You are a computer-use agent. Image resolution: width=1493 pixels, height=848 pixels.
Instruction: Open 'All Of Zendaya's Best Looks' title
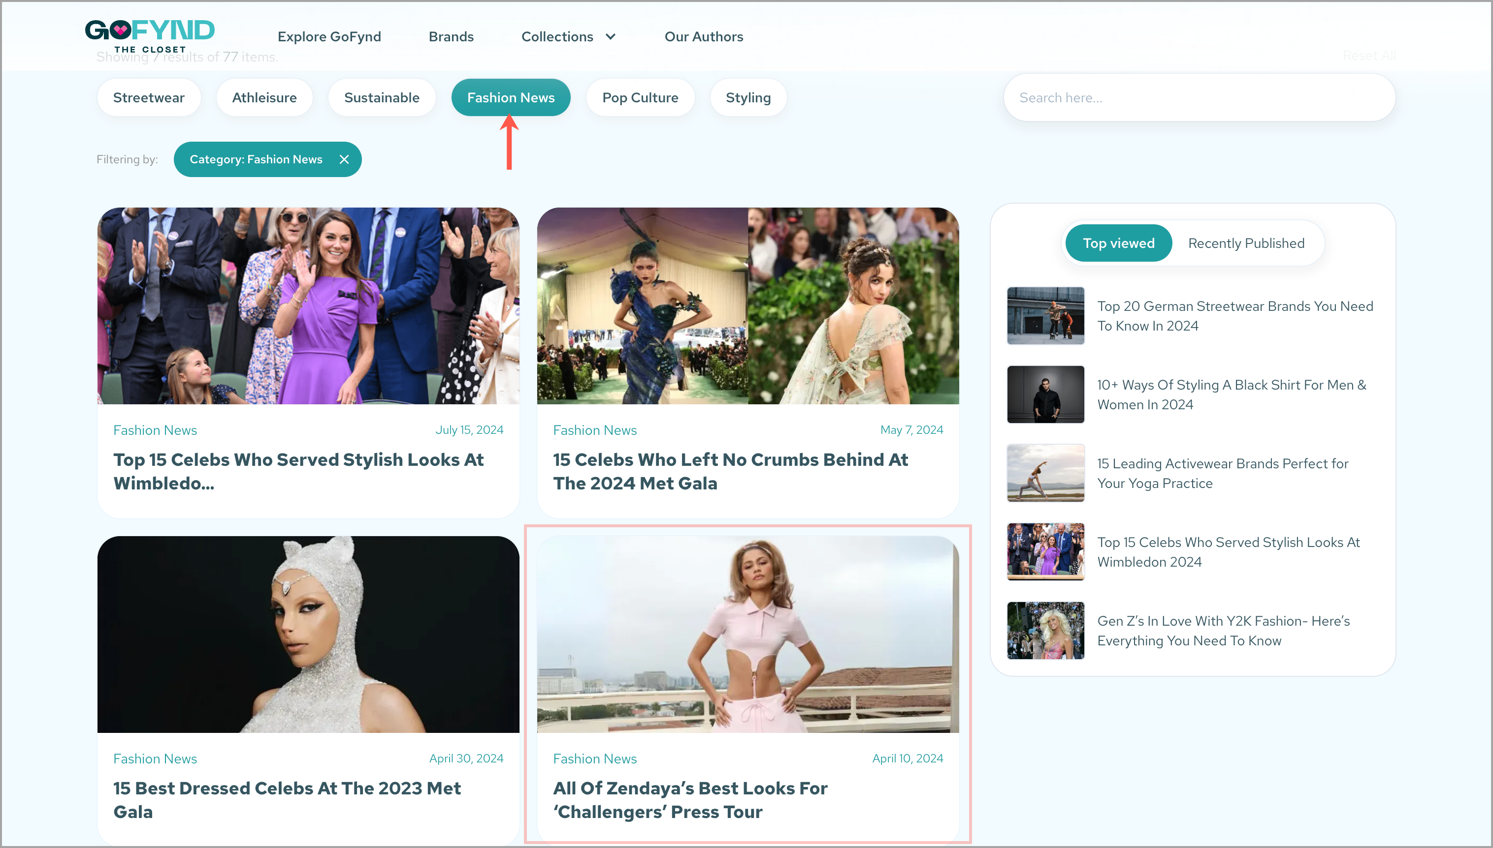coord(690,799)
